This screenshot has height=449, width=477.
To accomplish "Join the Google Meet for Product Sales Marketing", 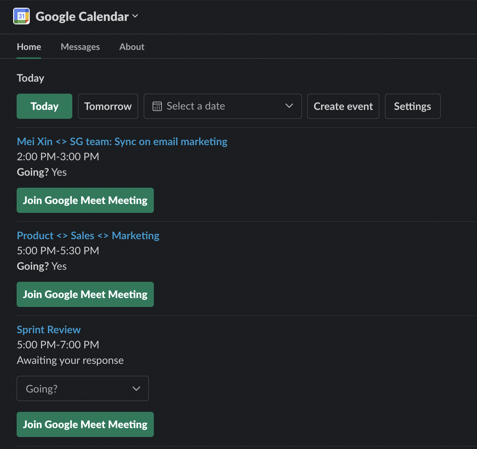I will pyautogui.click(x=85, y=294).
